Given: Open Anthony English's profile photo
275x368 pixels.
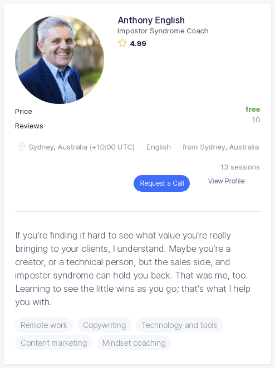Looking at the screenshot, I should 60,59.
